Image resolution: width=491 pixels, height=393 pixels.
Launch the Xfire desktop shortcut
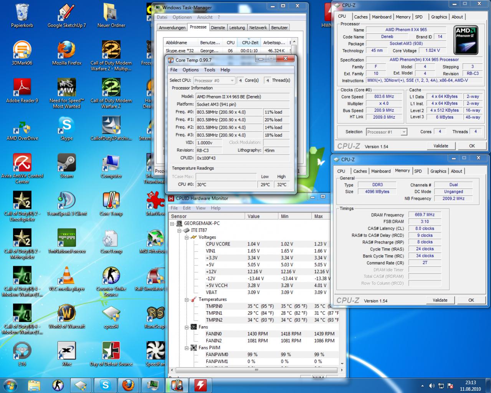(x=67, y=354)
